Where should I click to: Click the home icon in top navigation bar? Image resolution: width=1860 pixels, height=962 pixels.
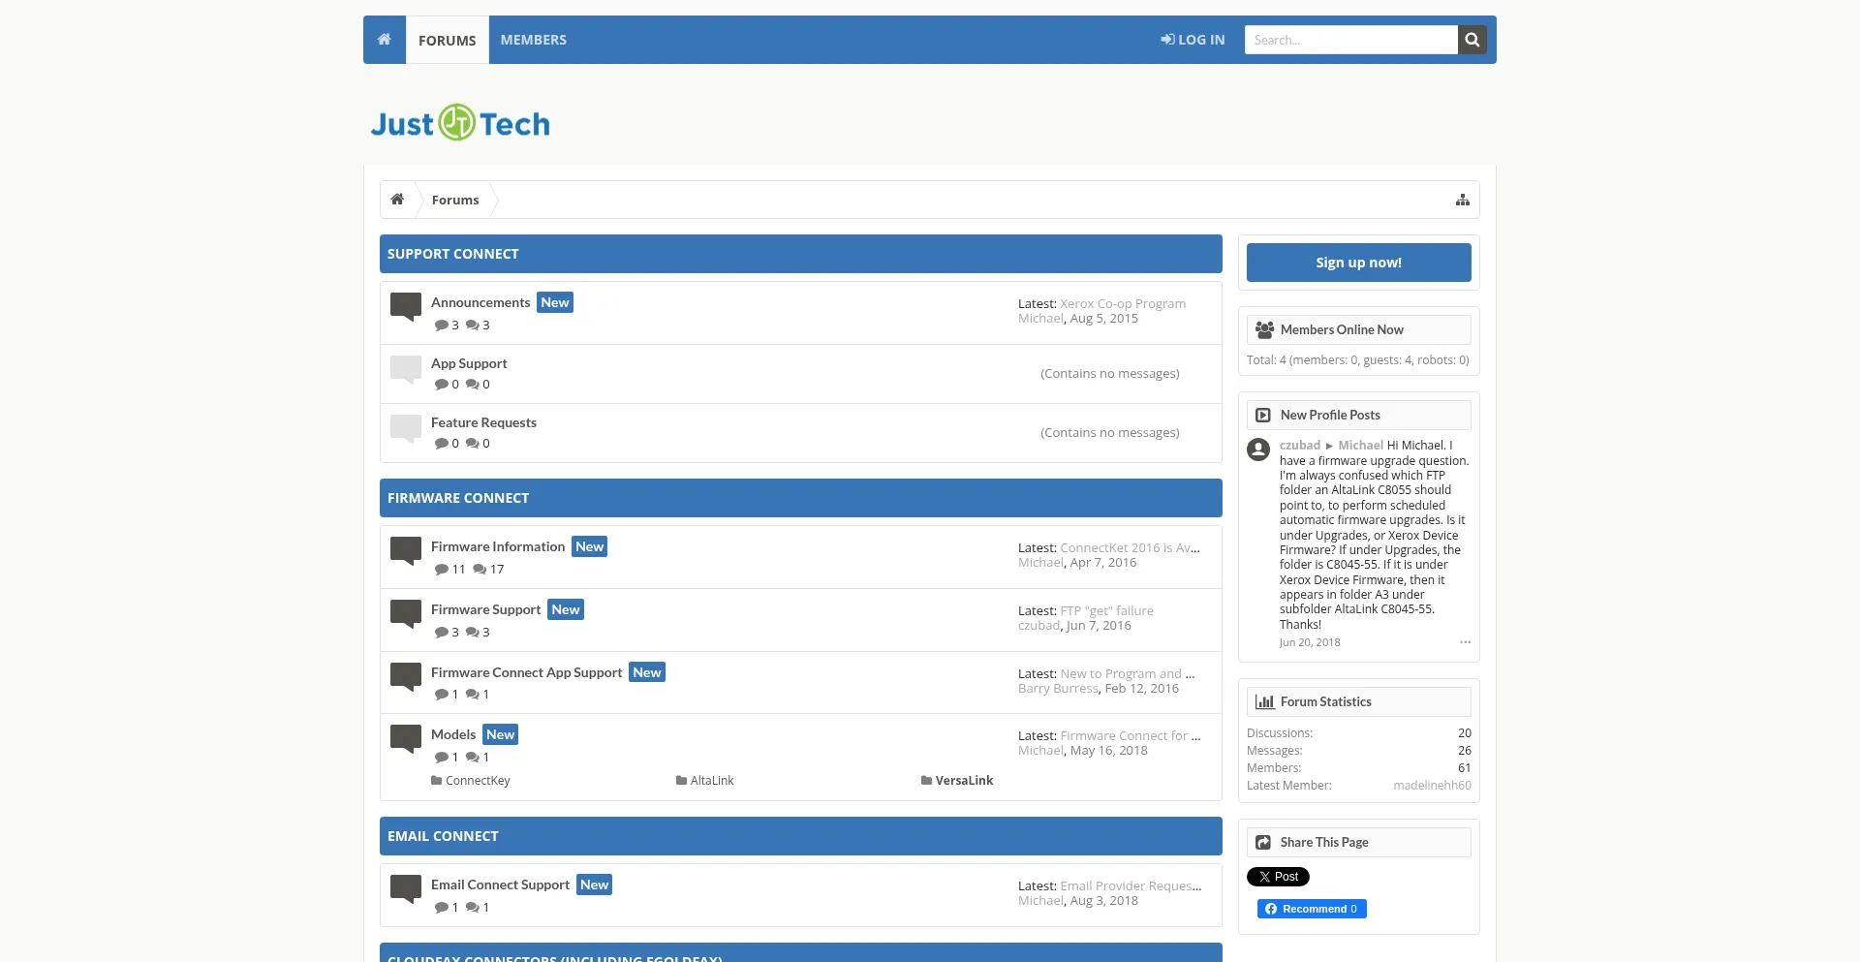pyautogui.click(x=385, y=40)
